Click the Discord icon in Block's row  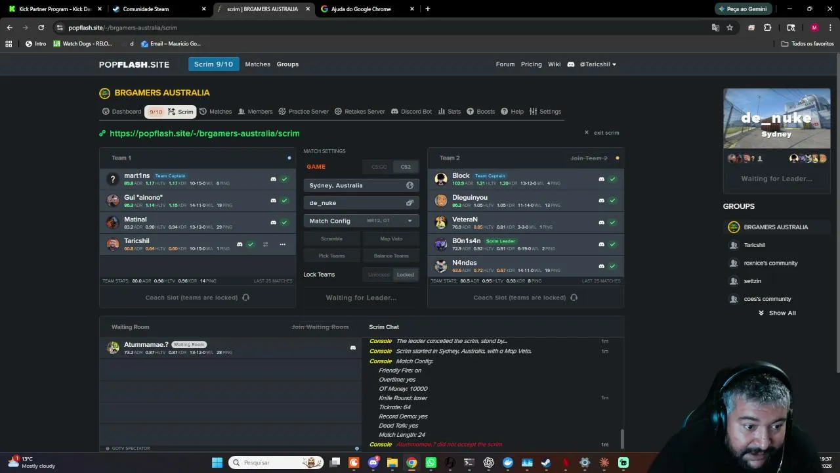click(x=601, y=179)
